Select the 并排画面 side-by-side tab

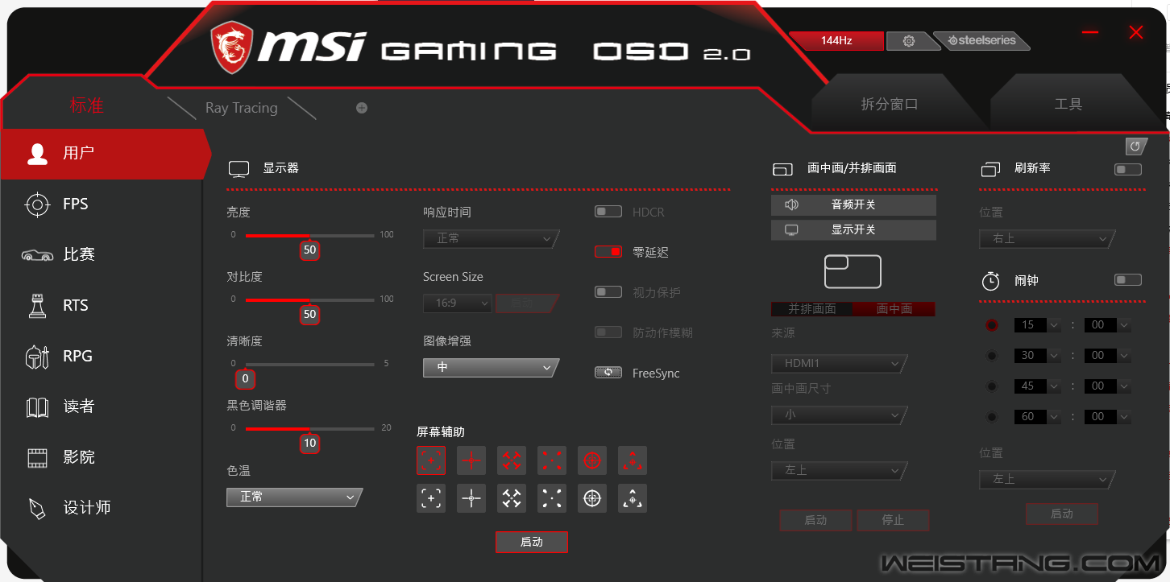pyautogui.click(x=811, y=309)
